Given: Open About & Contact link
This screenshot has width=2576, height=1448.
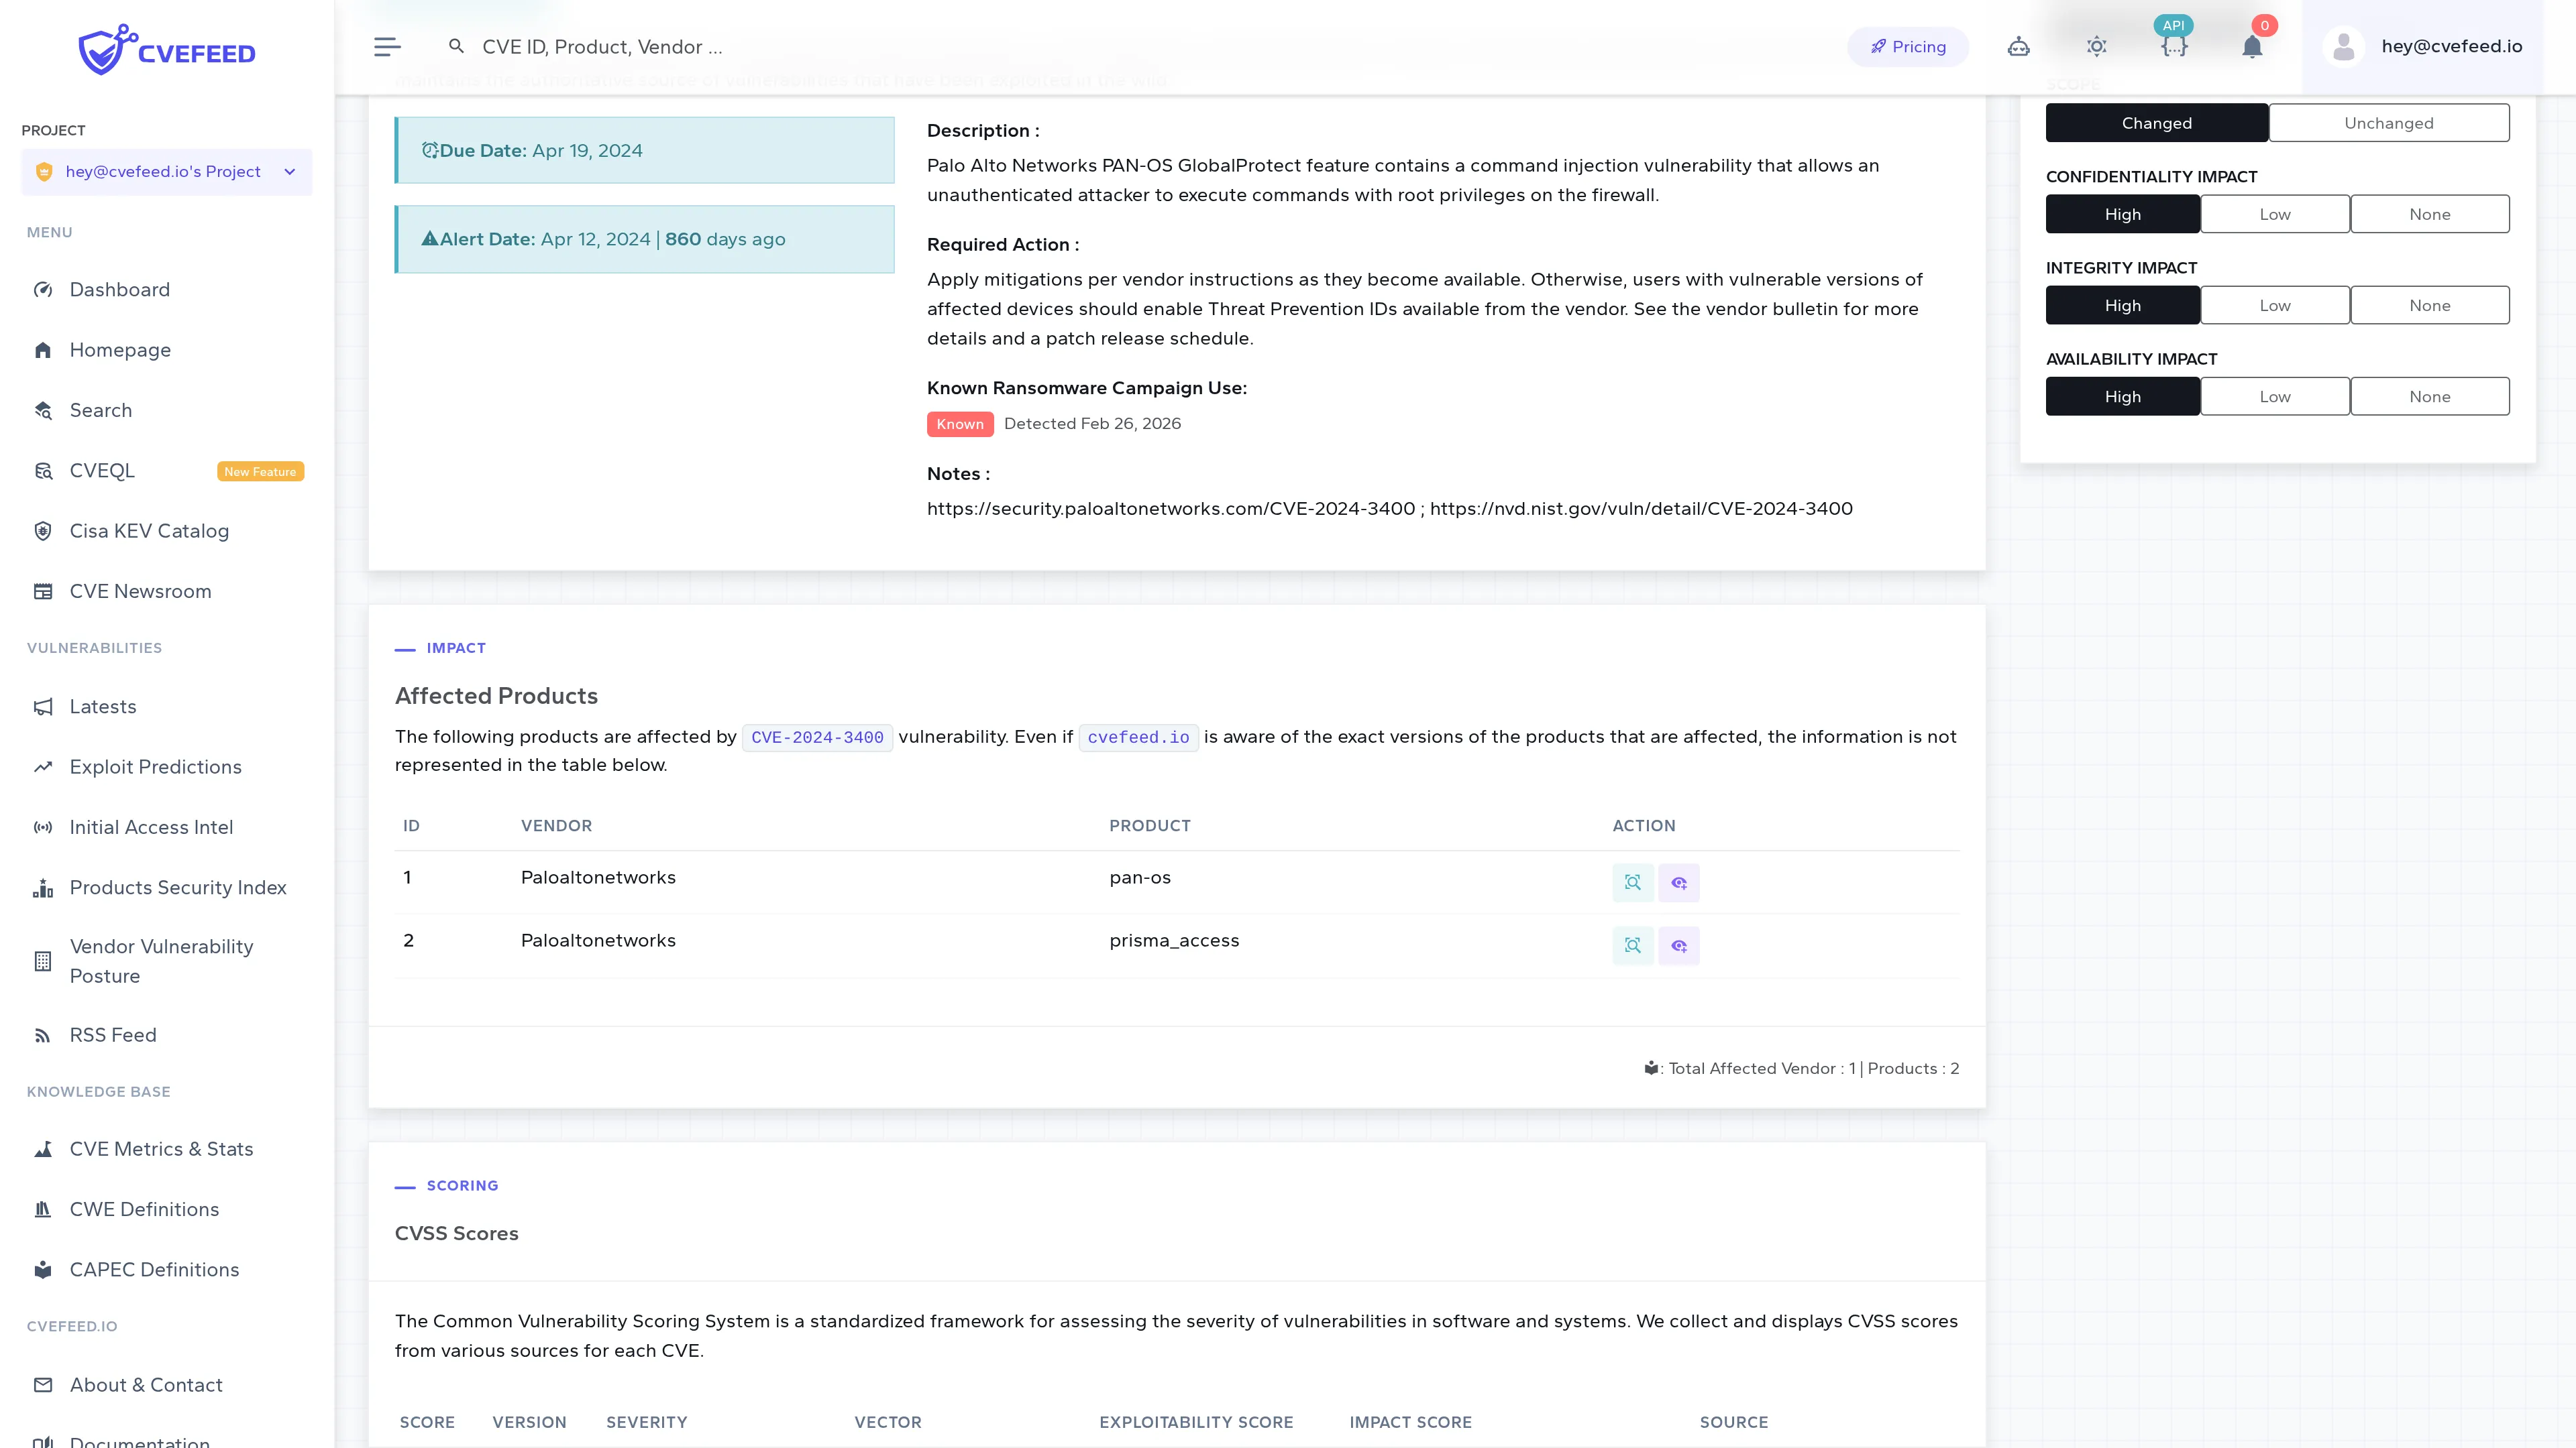Looking at the screenshot, I should point(146,1385).
